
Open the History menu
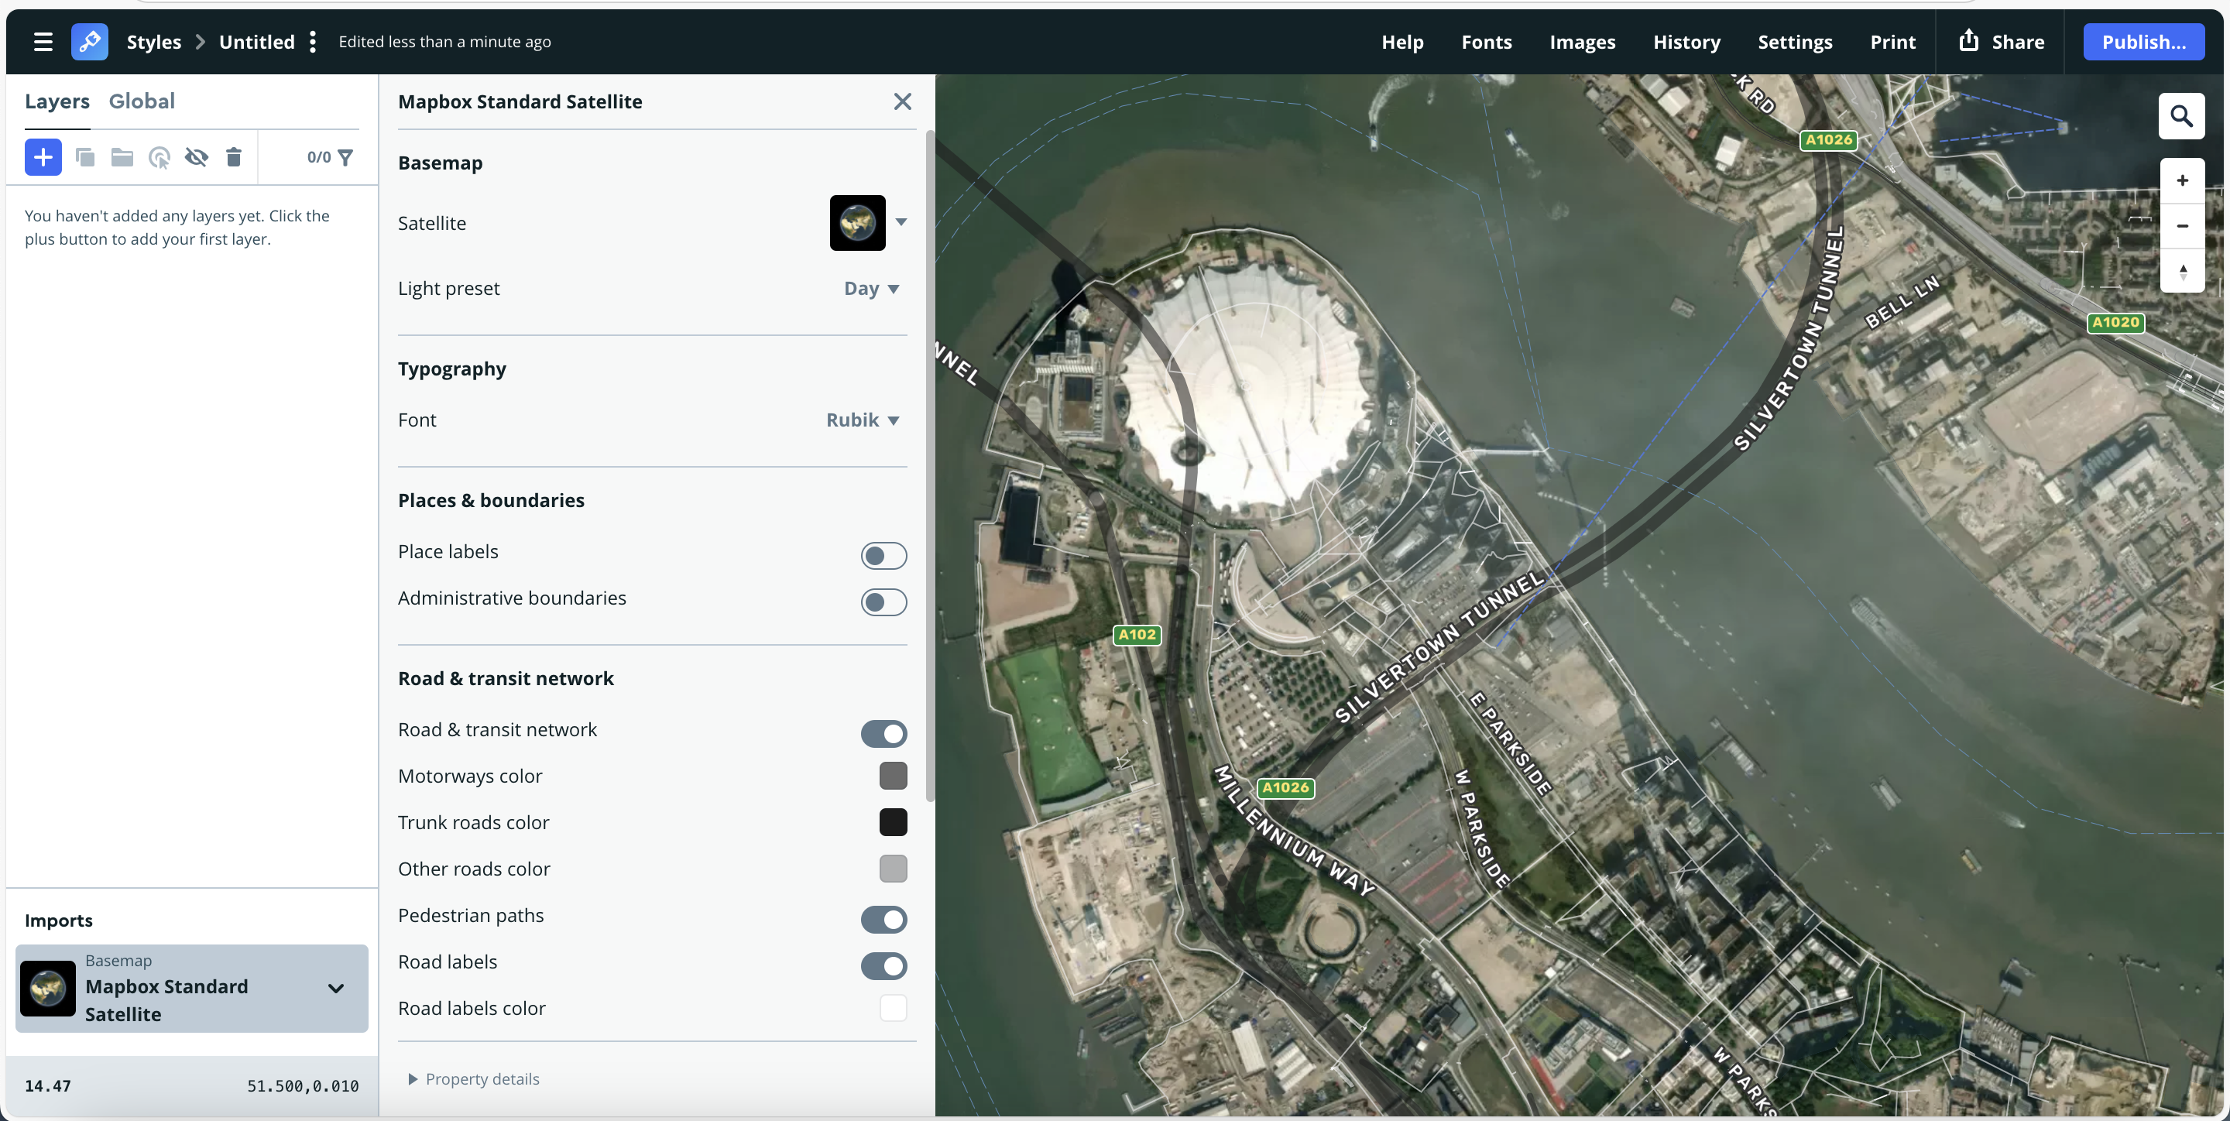1686,41
